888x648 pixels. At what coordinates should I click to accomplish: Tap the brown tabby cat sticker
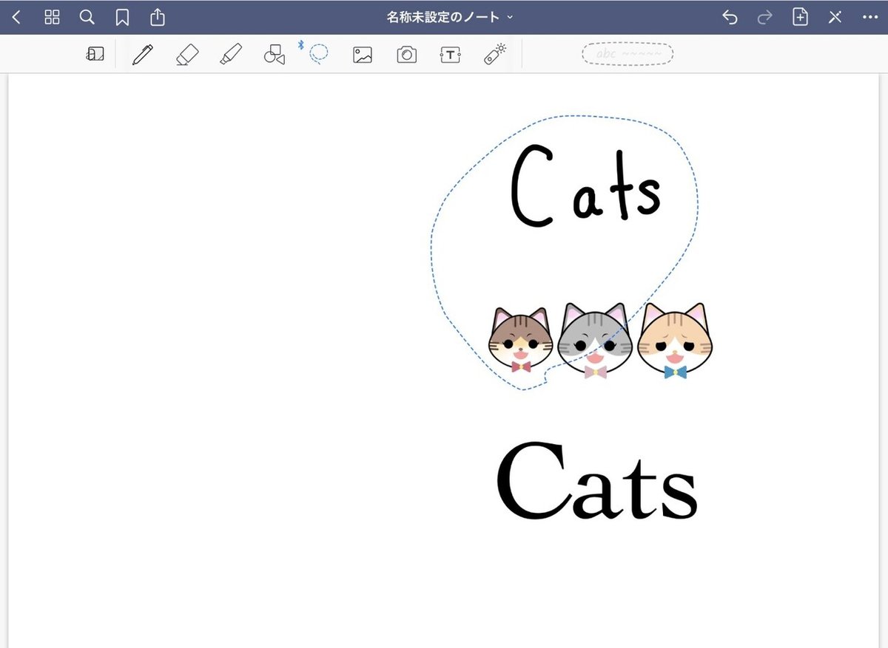click(x=521, y=341)
